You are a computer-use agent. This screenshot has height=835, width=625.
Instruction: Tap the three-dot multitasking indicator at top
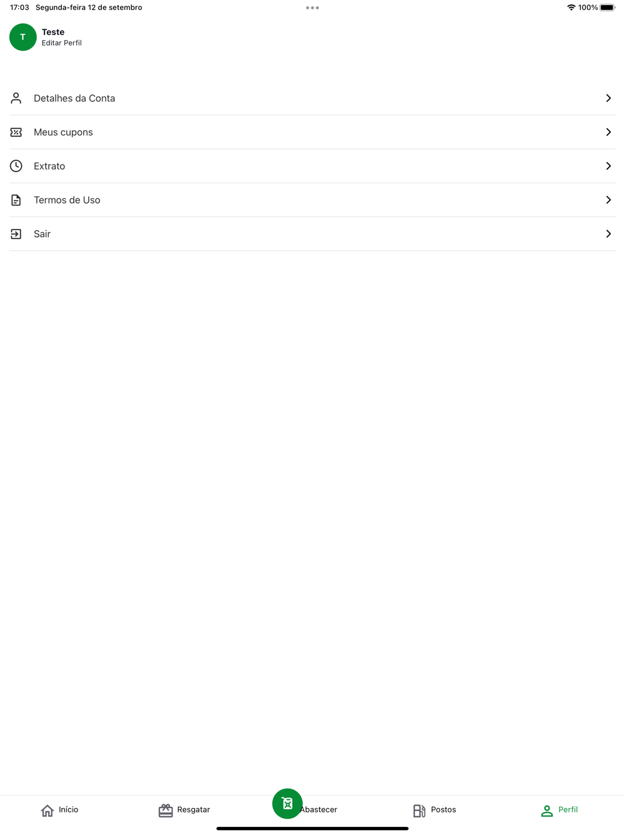point(312,8)
